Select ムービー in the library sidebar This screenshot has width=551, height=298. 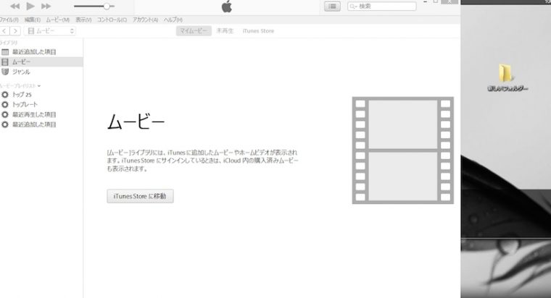(41, 62)
